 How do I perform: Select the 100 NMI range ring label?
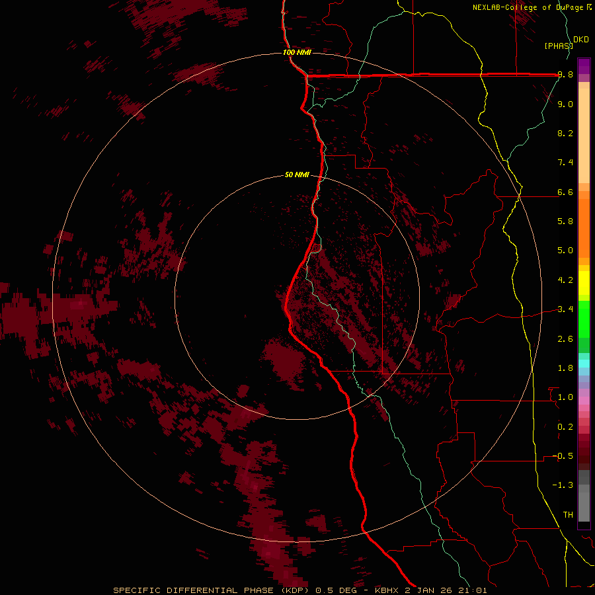point(297,52)
